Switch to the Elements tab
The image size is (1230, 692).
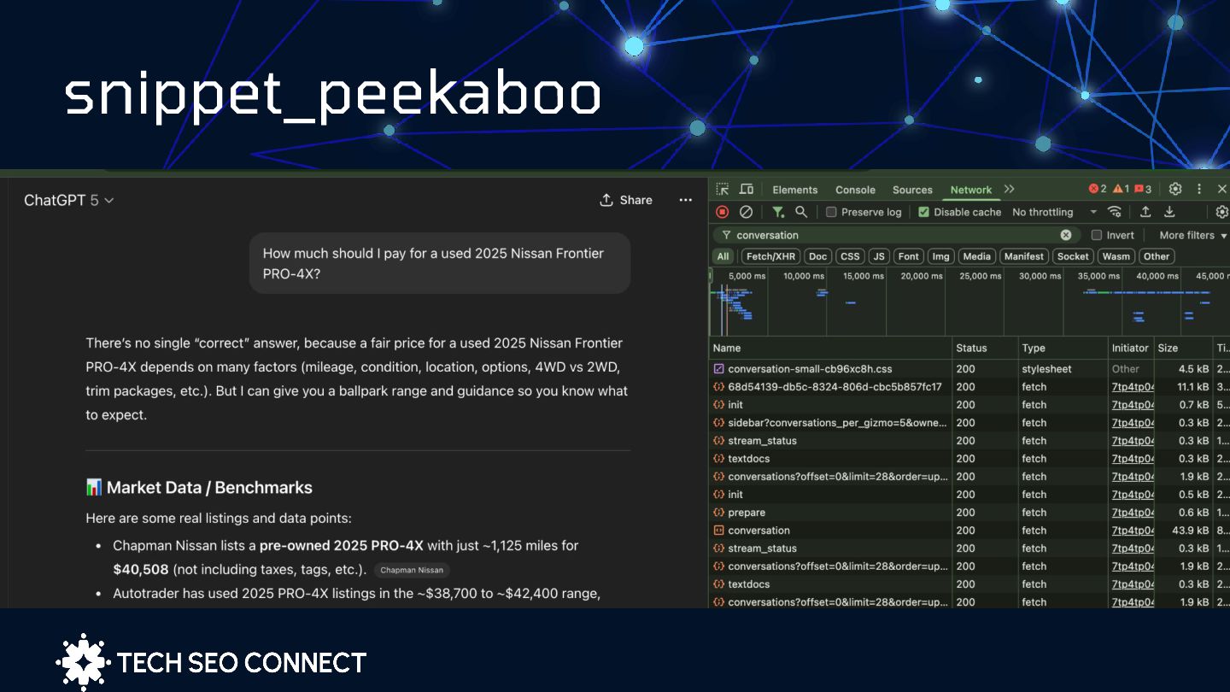pos(794,190)
